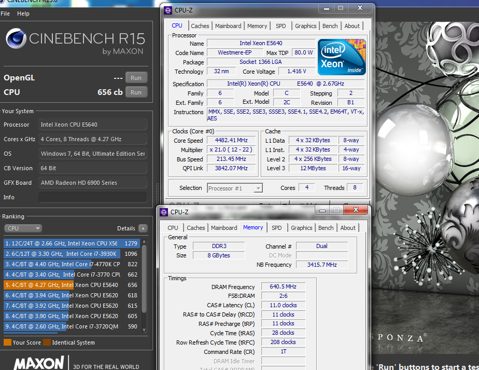479x370 pixels.
Task: Click the Core Voltage value 1.416 V
Action: (297, 71)
